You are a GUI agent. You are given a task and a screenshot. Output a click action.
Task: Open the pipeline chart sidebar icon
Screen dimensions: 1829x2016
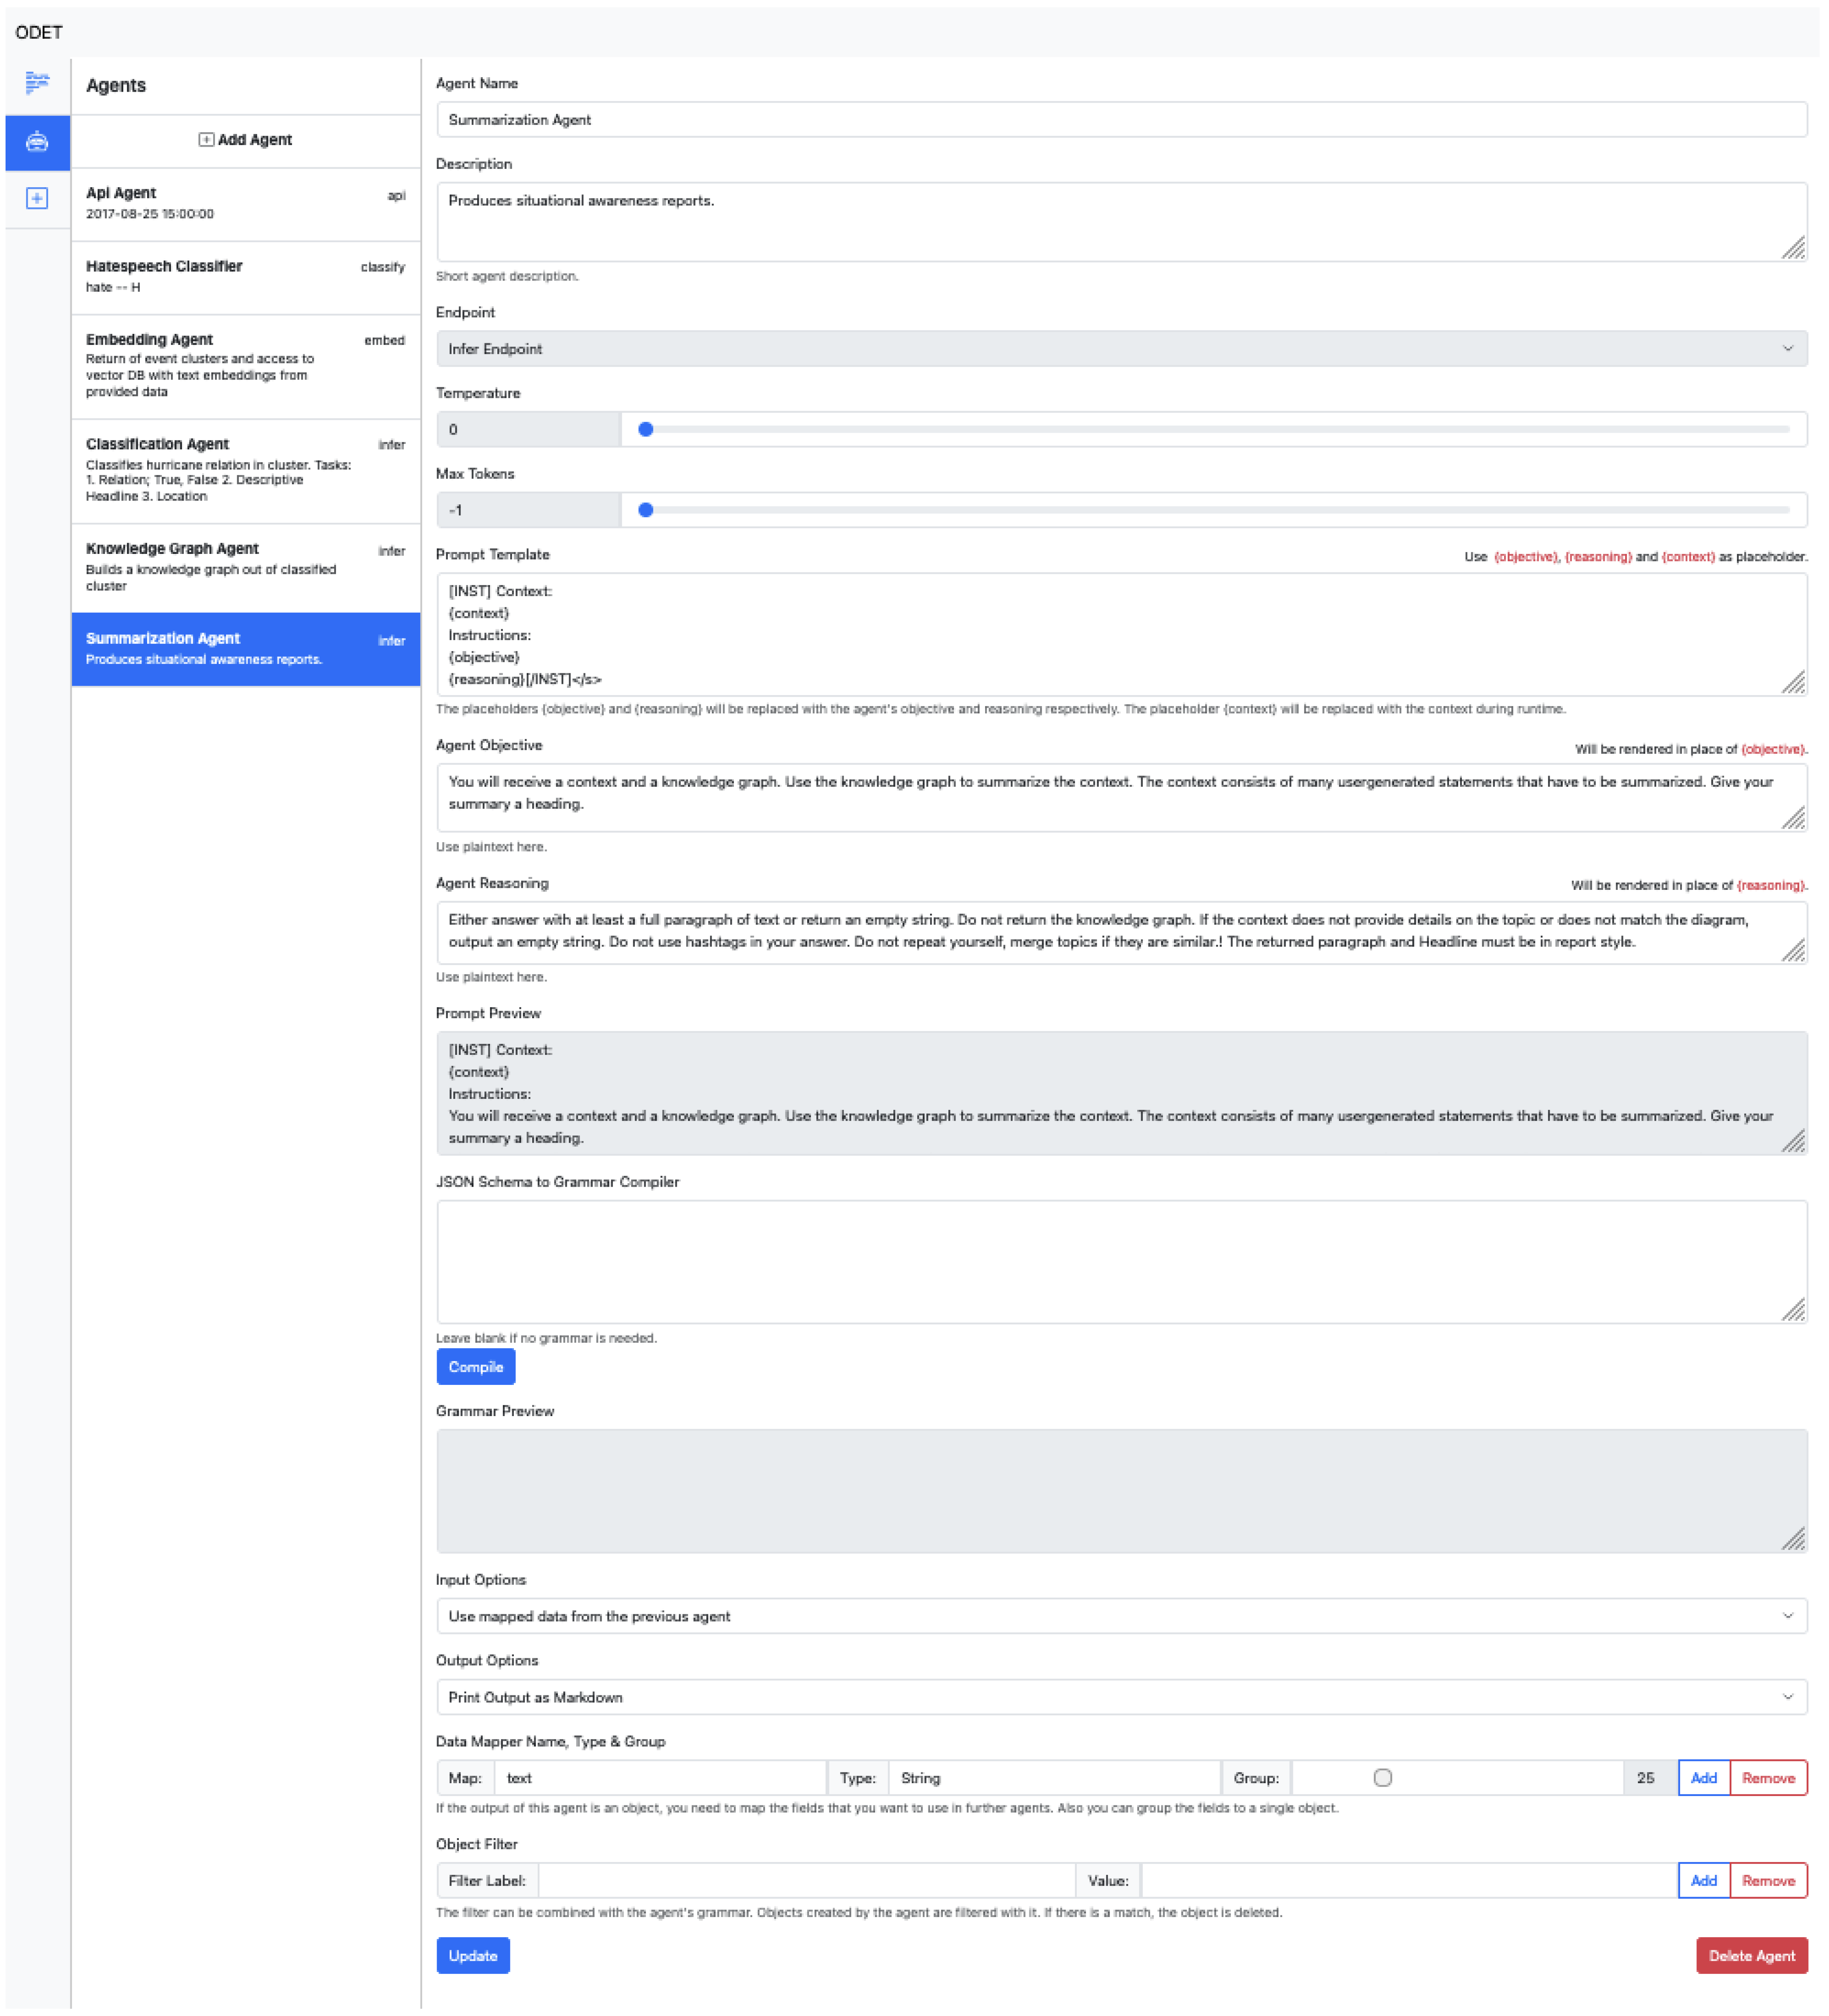(37, 83)
